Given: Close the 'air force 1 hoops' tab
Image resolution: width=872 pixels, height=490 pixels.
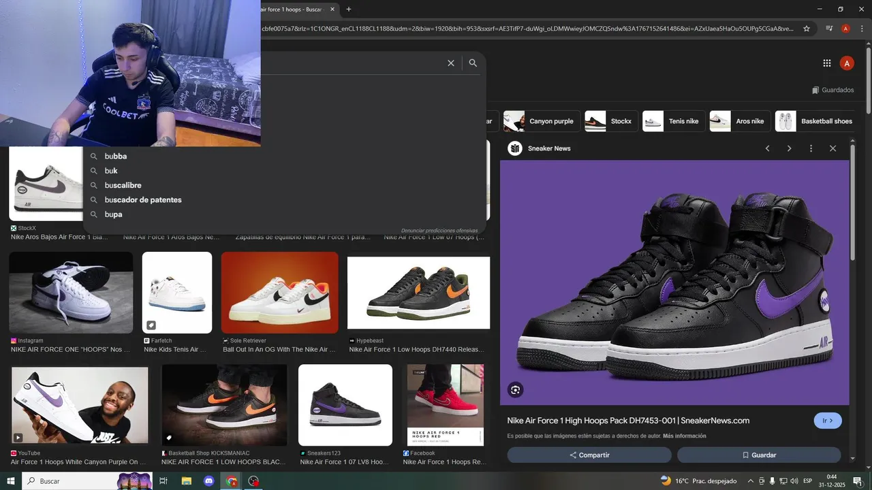Looking at the screenshot, I should 332,10.
